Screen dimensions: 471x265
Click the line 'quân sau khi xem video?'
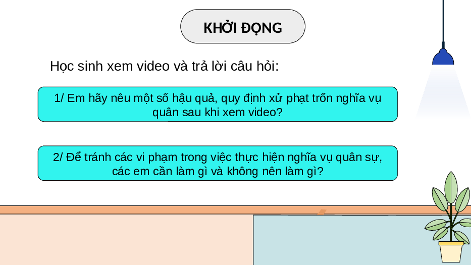(x=218, y=113)
